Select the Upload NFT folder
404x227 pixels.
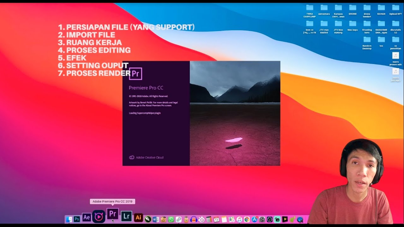tap(395, 9)
